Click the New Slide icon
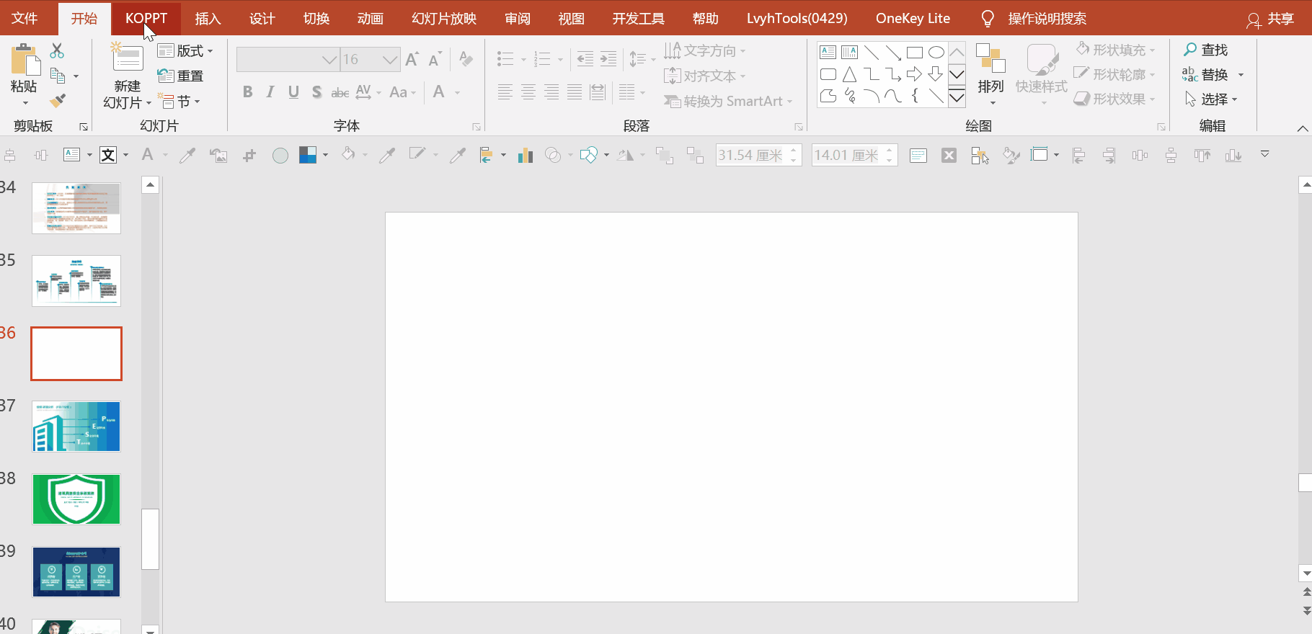Image resolution: width=1312 pixels, height=634 pixels. (x=127, y=58)
